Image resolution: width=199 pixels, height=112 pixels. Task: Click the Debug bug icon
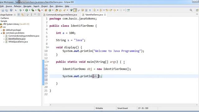[x=21, y=10]
